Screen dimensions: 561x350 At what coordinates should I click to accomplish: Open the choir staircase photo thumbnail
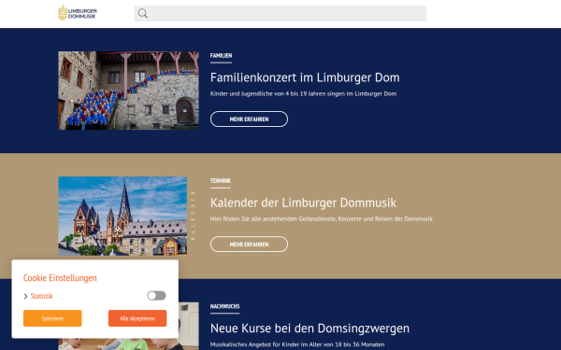click(x=128, y=91)
